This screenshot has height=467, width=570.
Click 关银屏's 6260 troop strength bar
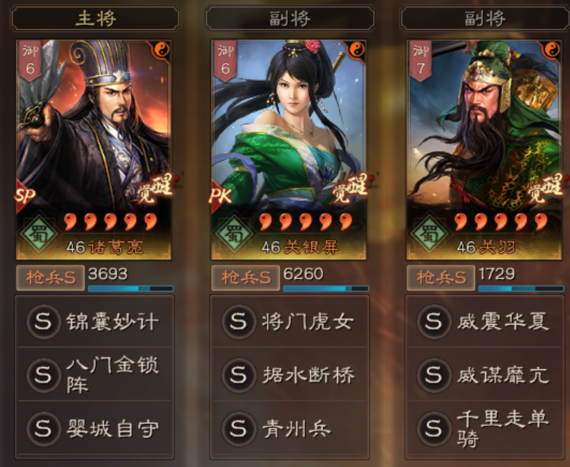click(325, 288)
